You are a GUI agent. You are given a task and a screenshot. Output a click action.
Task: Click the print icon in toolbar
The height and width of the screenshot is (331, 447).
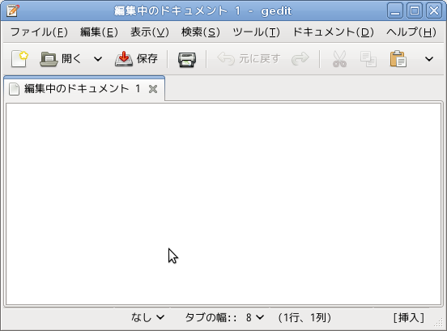187,59
